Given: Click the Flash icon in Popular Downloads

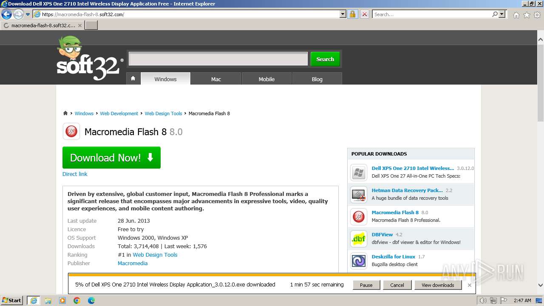Looking at the screenshot, I should [x=359, y=217].
